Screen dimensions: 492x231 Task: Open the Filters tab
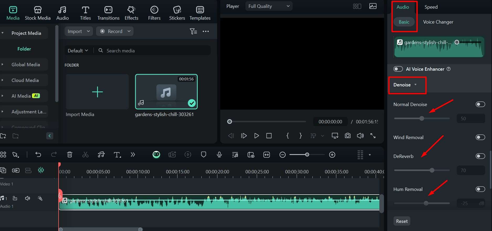click(x=154, y=13)
